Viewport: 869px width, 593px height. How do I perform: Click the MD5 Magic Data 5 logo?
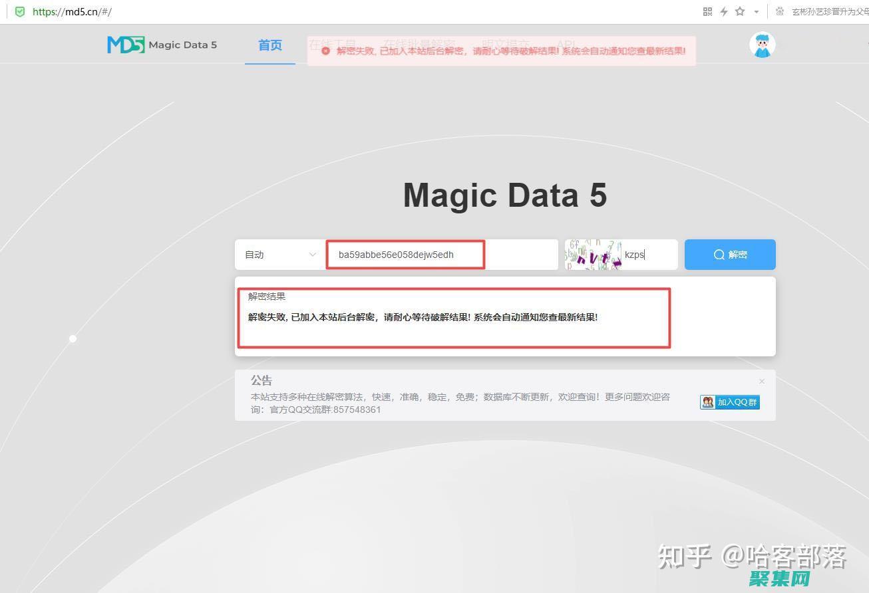coord(162,45)
